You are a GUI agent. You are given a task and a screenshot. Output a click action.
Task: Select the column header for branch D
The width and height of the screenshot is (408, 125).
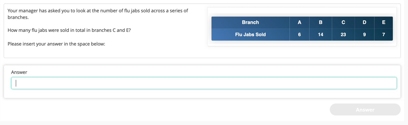point(364,22)
